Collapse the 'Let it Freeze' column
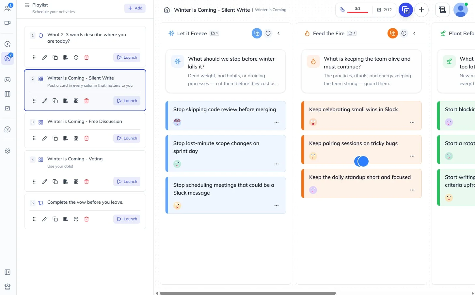This screenshot has width=475, height=295. point(278,33)
